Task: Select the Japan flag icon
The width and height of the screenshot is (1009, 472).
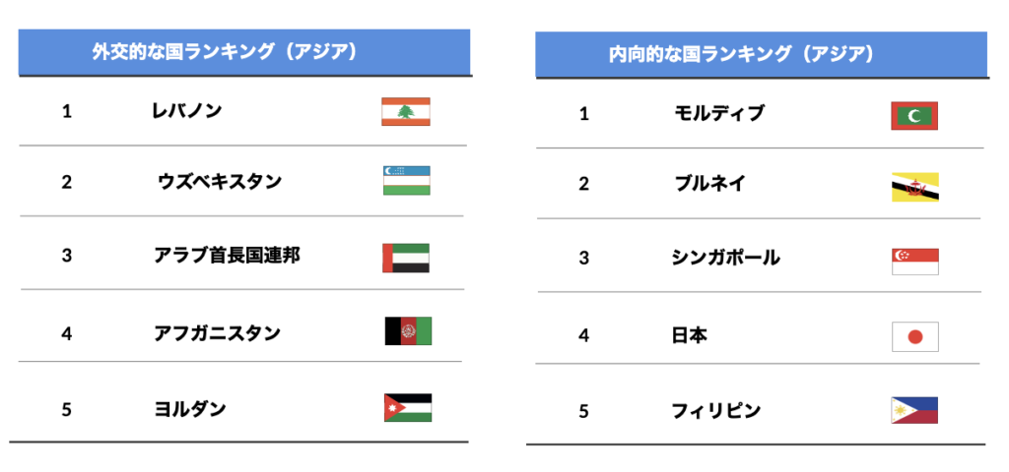Action: tap(915, 337)
